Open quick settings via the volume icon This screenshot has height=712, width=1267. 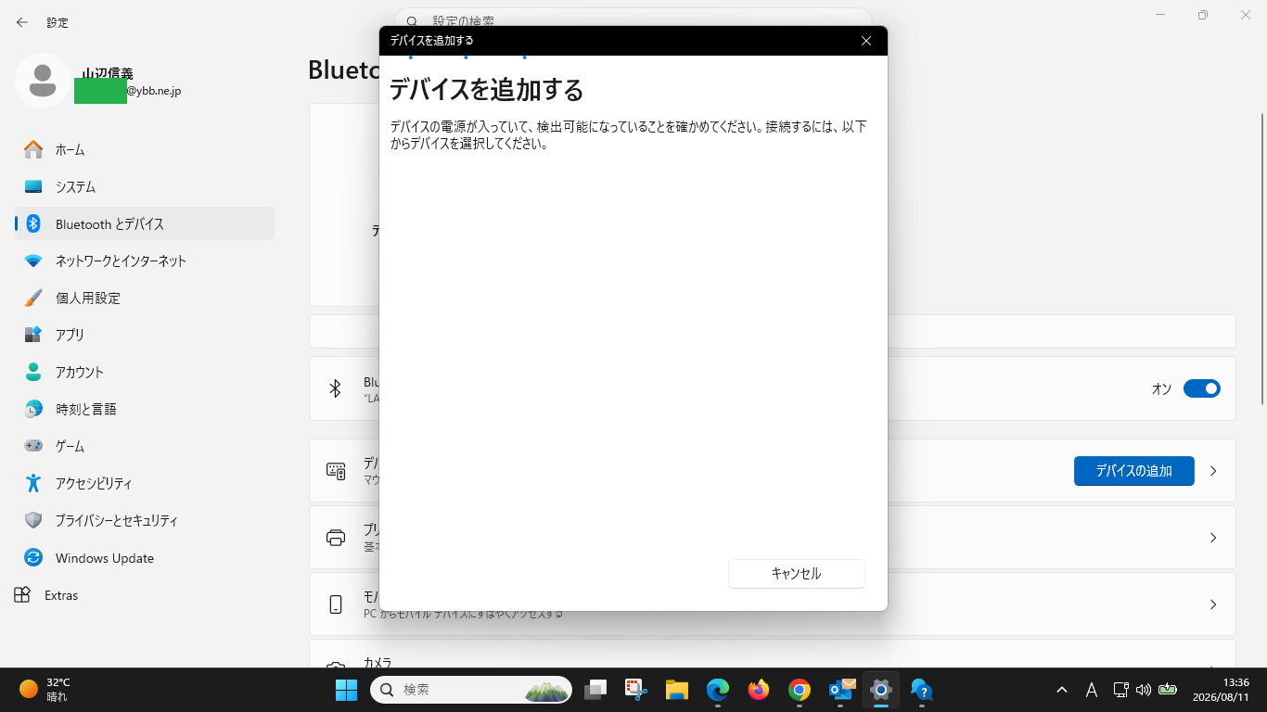(1144, 690)
